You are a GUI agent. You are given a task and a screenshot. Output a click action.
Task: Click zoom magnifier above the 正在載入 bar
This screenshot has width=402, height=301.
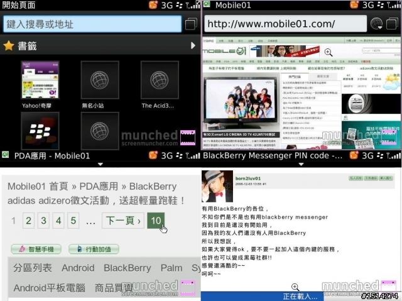pyautogui.click(x=295, y=287)
